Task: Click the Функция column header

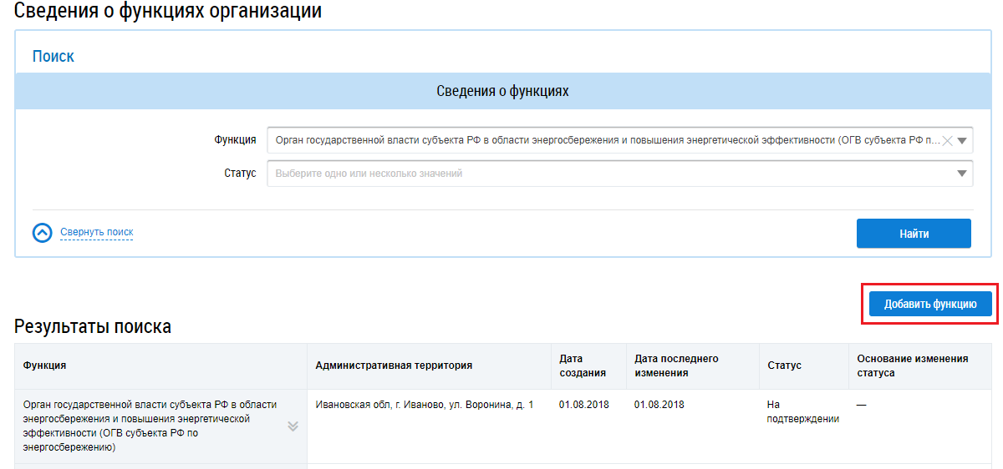Action: [45, 366]
